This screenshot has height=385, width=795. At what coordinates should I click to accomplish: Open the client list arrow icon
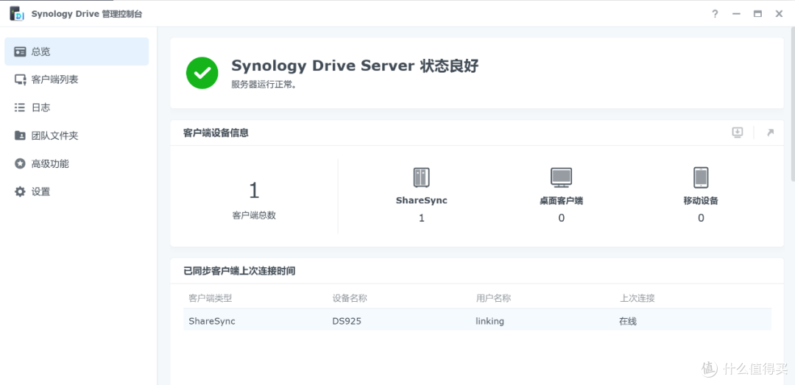[x=770, y=133]
